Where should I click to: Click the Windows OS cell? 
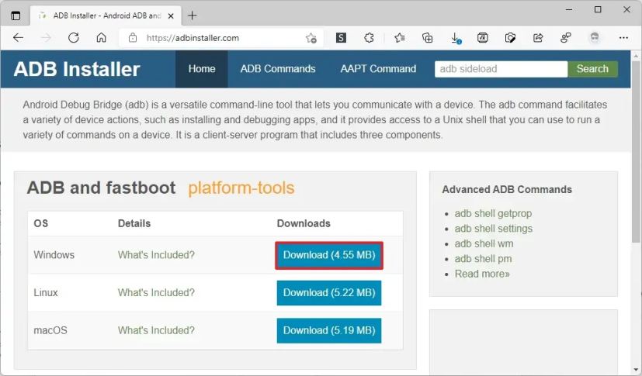coord(54,255)
